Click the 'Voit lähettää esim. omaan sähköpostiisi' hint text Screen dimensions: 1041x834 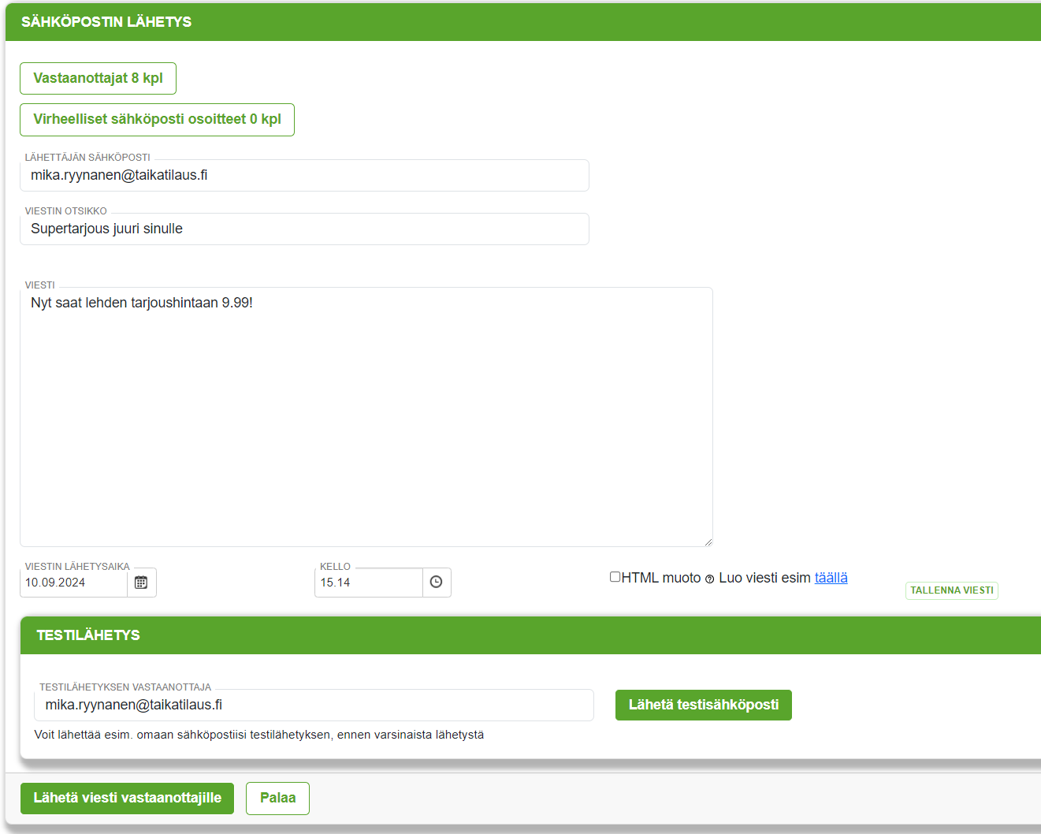[x=259, y=735]
